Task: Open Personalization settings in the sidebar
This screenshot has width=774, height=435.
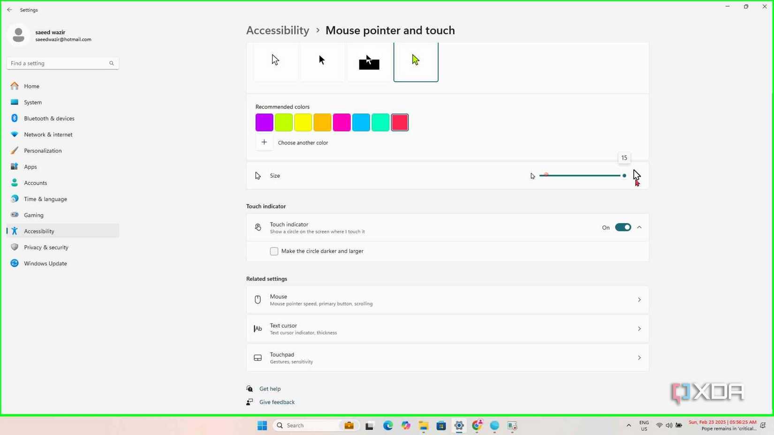Action: [43, 150]
